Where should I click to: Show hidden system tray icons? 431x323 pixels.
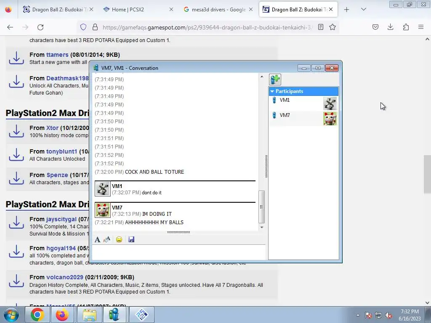click(358, 315)
